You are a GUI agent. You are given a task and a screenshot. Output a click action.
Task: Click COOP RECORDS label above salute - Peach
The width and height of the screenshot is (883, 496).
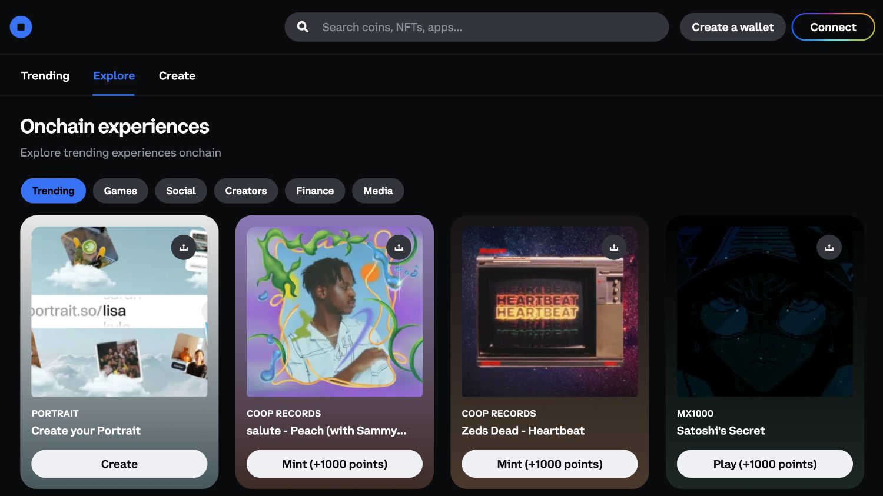tap(284, 414)
